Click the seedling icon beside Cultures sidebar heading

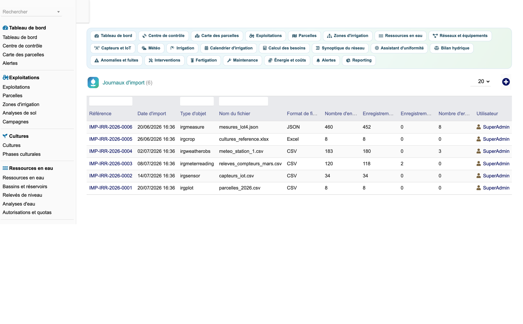(x=5, y=136)
